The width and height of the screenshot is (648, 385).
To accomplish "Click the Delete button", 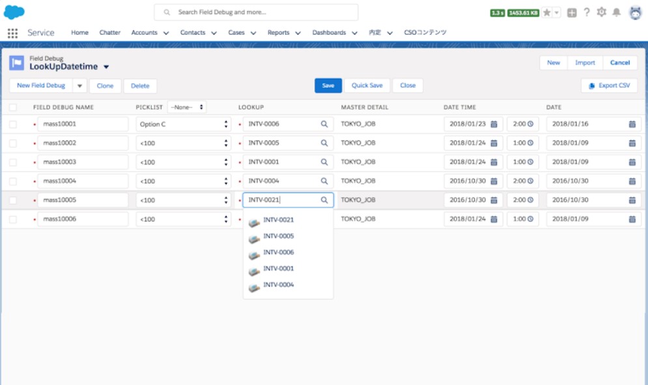I will (140, 86).
